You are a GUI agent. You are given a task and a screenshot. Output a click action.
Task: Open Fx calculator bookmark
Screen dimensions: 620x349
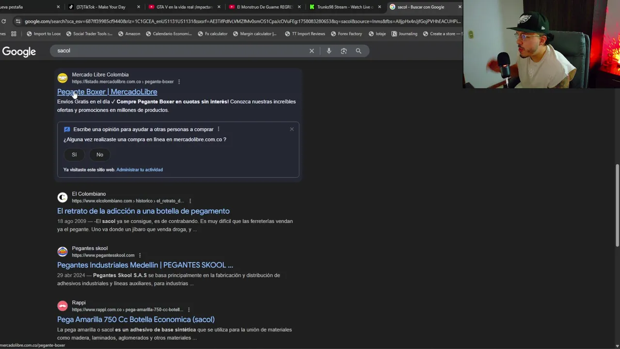click(213, 33)
